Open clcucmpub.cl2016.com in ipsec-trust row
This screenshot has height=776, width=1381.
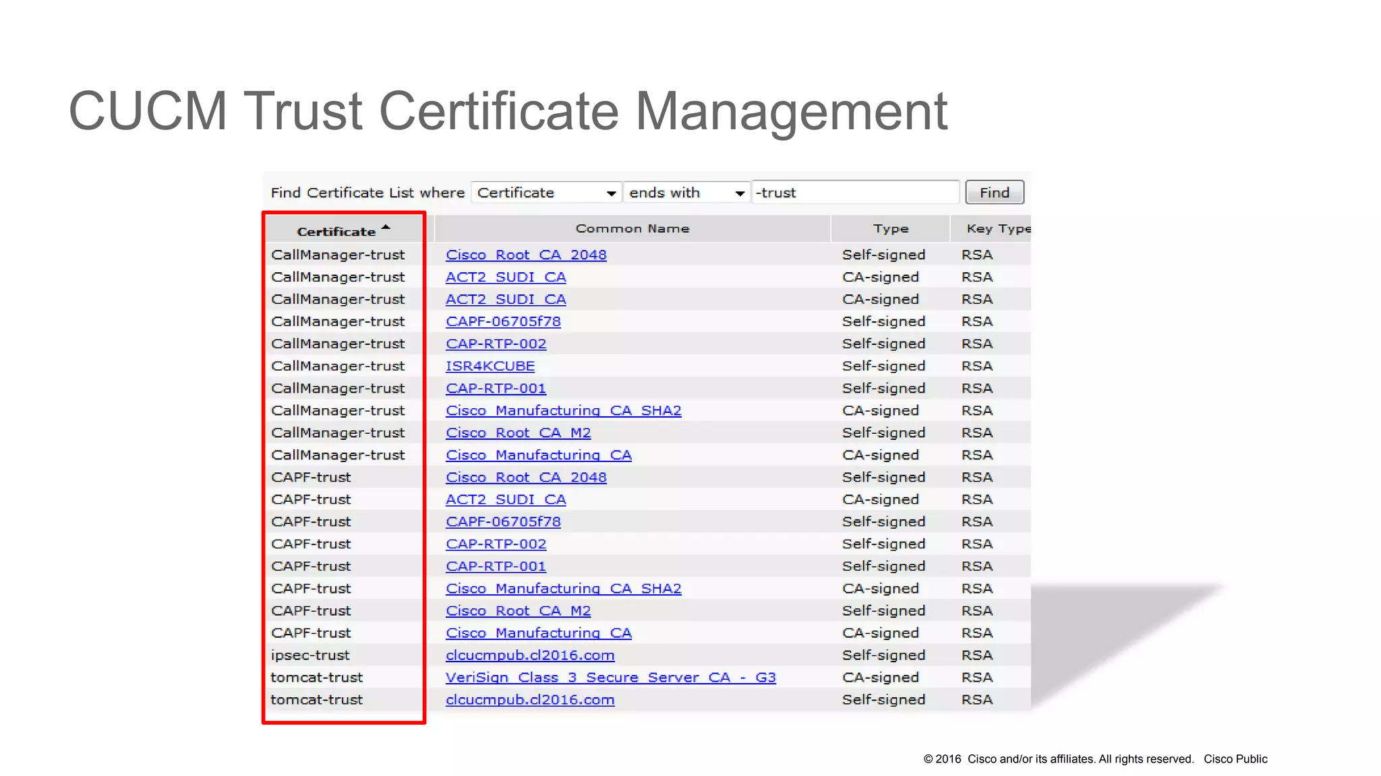click(530, 655)
